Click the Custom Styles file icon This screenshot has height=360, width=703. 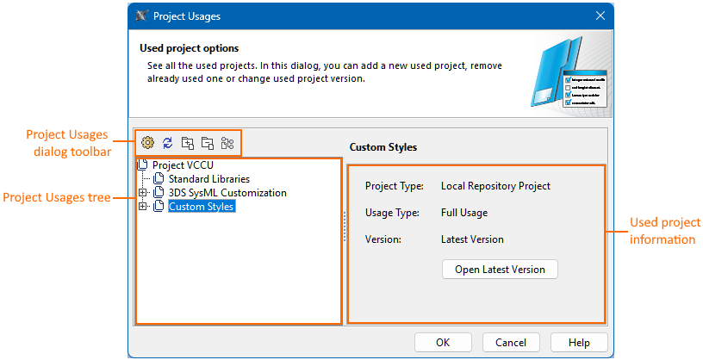[159, 207]
